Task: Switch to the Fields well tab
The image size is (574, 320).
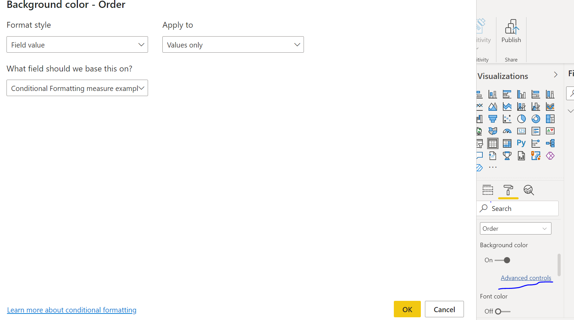Action: (x=488, y=190)
